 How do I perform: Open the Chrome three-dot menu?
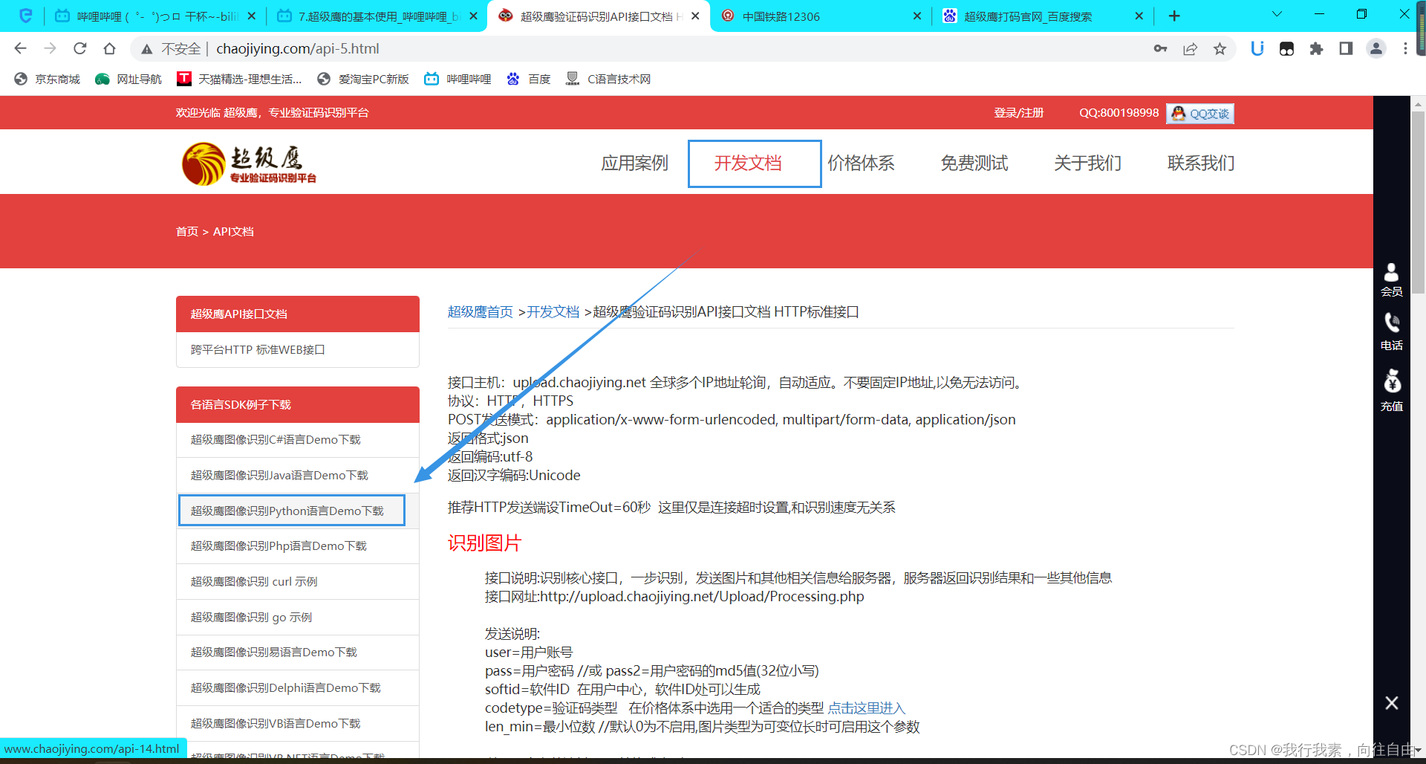1405,48
